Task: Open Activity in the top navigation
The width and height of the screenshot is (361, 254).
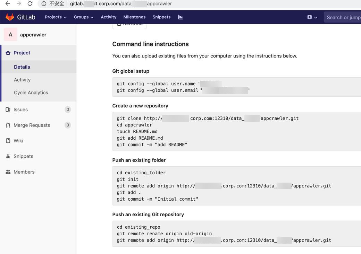Action: [108, 17]
